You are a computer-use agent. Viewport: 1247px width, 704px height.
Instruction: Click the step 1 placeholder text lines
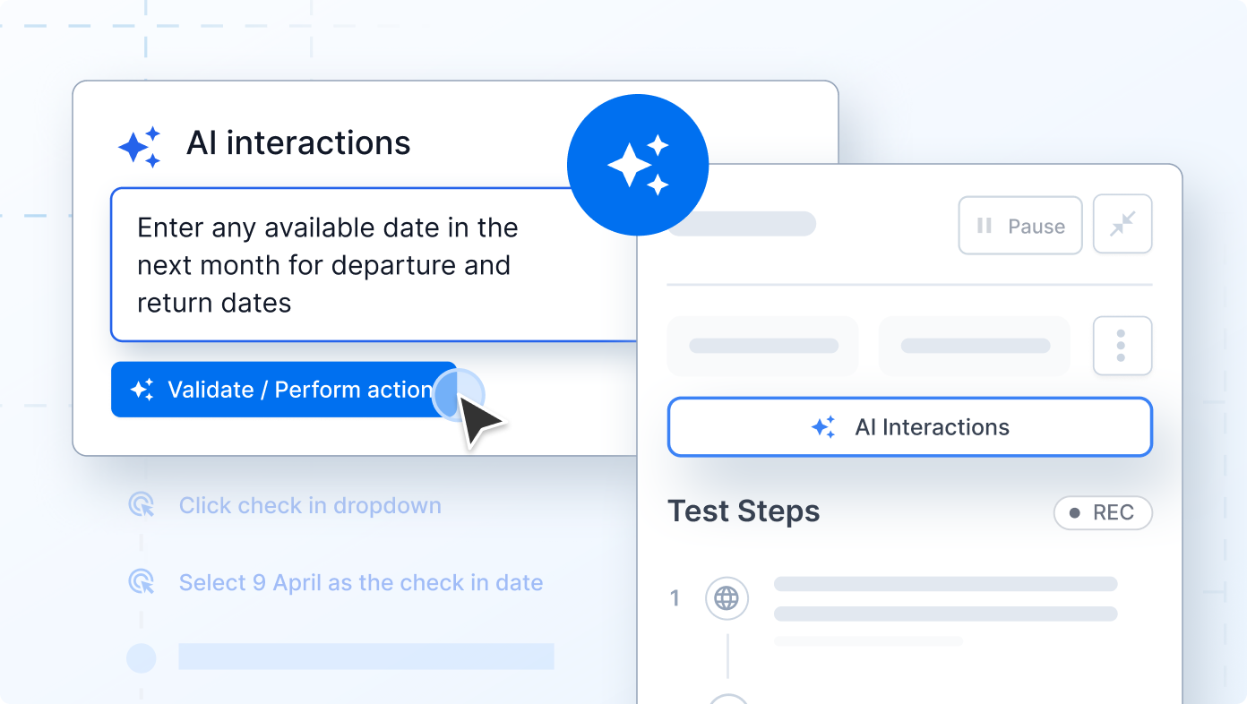(x=945, y=598)
